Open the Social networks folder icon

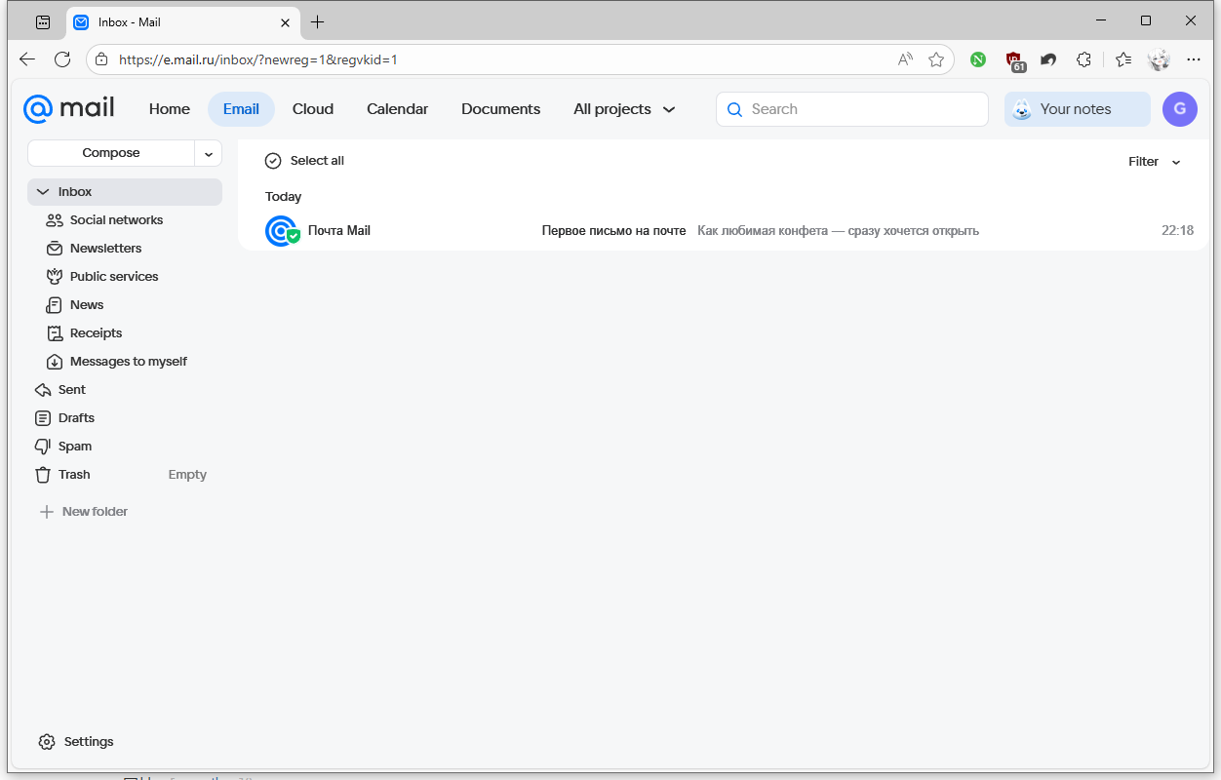(55, 220)
